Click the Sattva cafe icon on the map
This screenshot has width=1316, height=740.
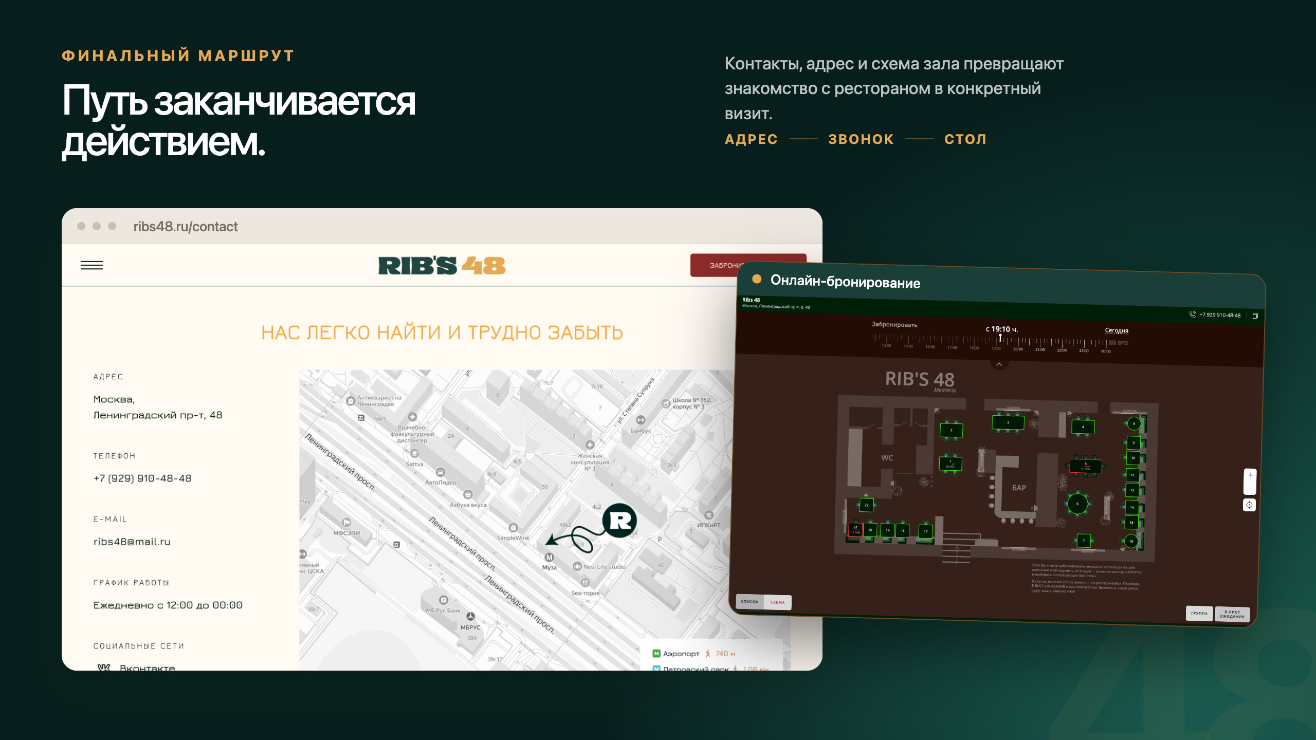[415, 453]
